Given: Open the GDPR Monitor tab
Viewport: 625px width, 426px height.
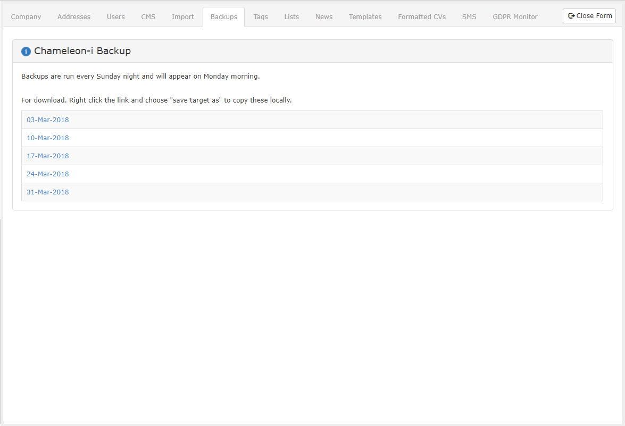Looking at the screenshot, I should coord(515,16).
